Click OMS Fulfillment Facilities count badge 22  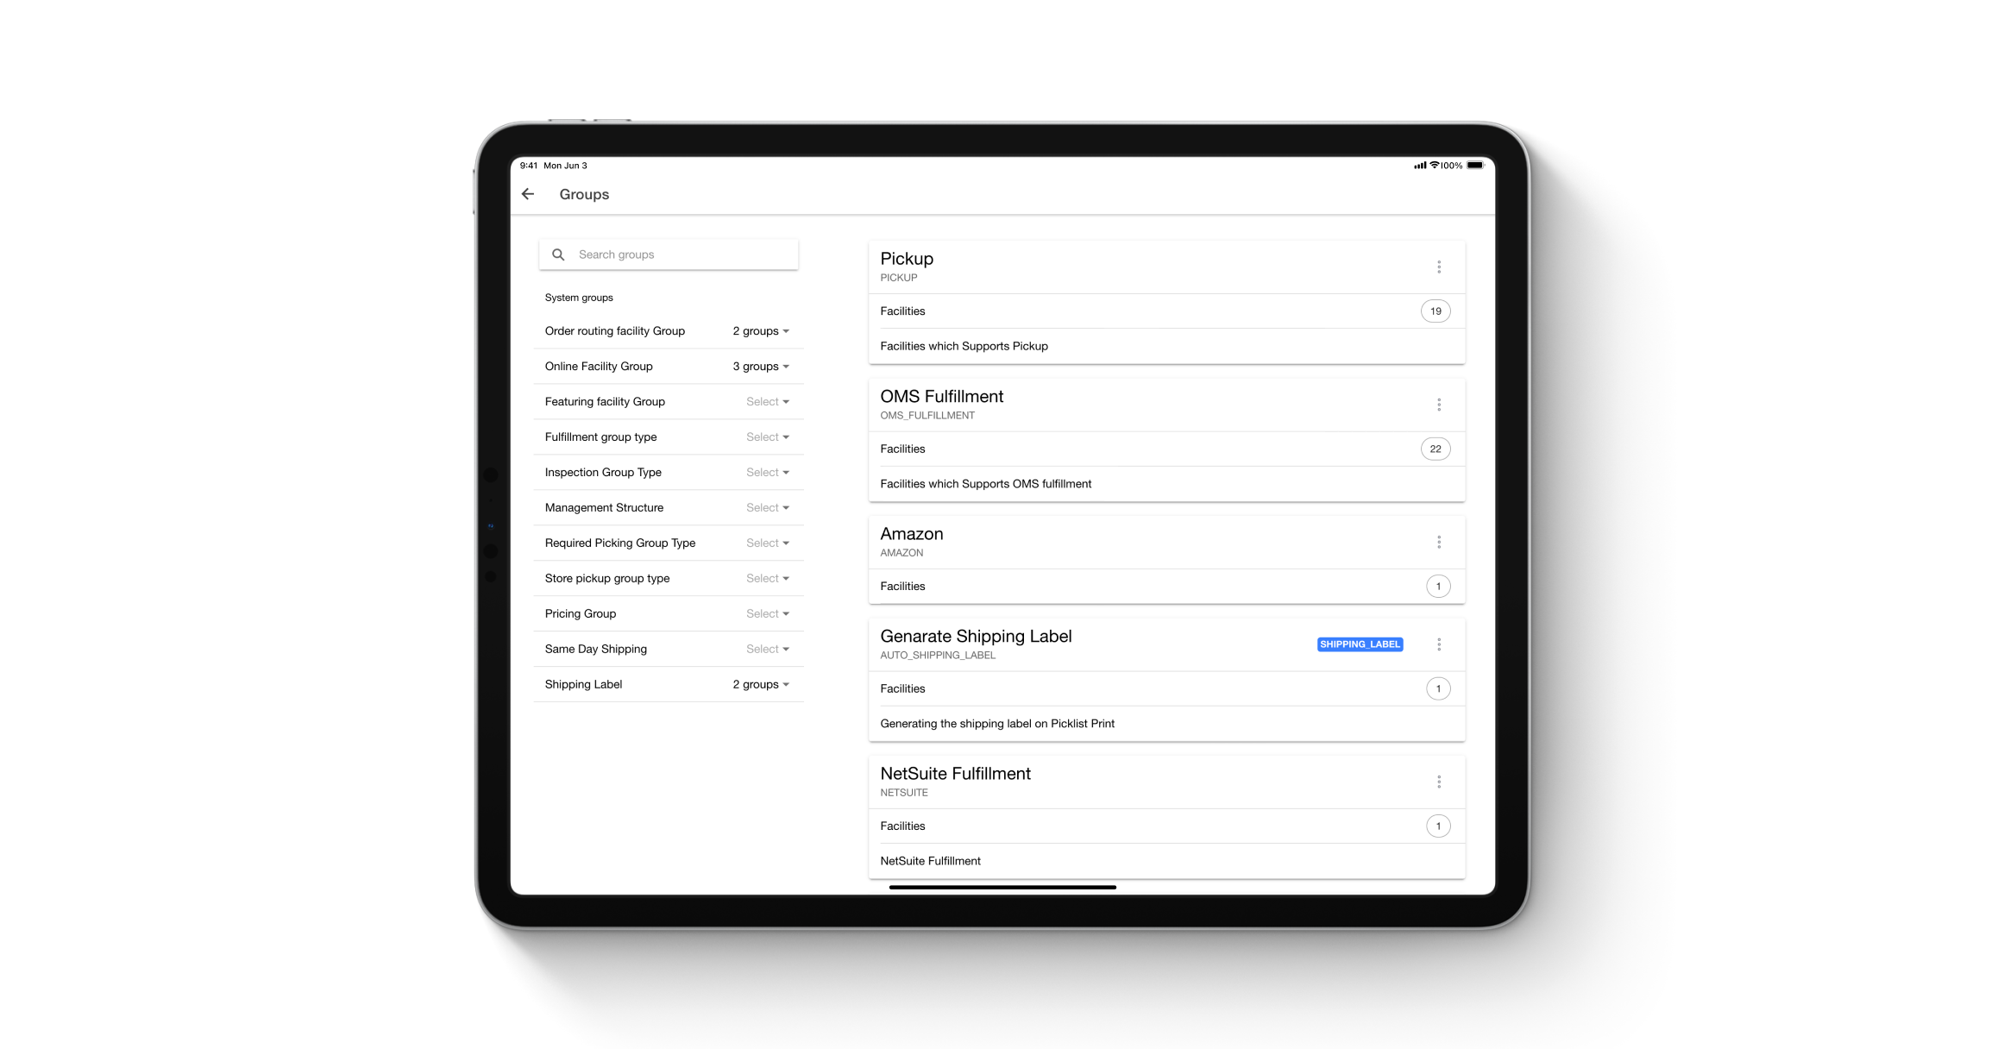(1434, 449)
